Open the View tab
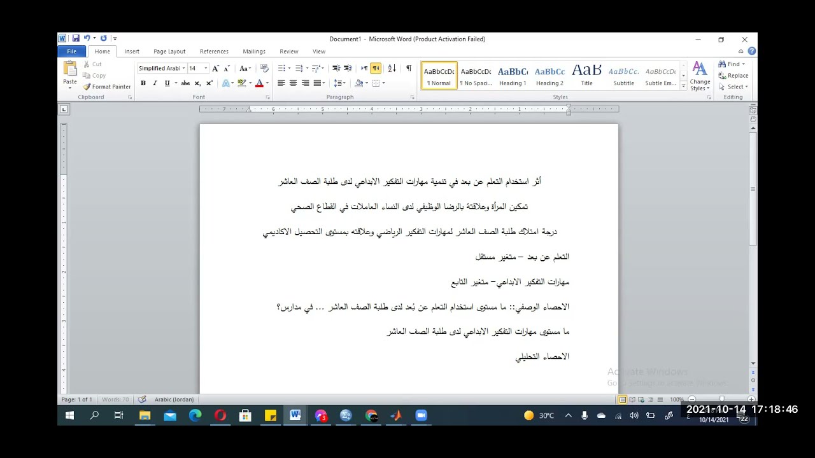 319,52
